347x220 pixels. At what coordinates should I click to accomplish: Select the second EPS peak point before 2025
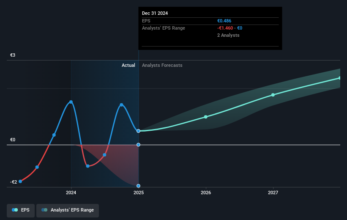click(121, 105)
